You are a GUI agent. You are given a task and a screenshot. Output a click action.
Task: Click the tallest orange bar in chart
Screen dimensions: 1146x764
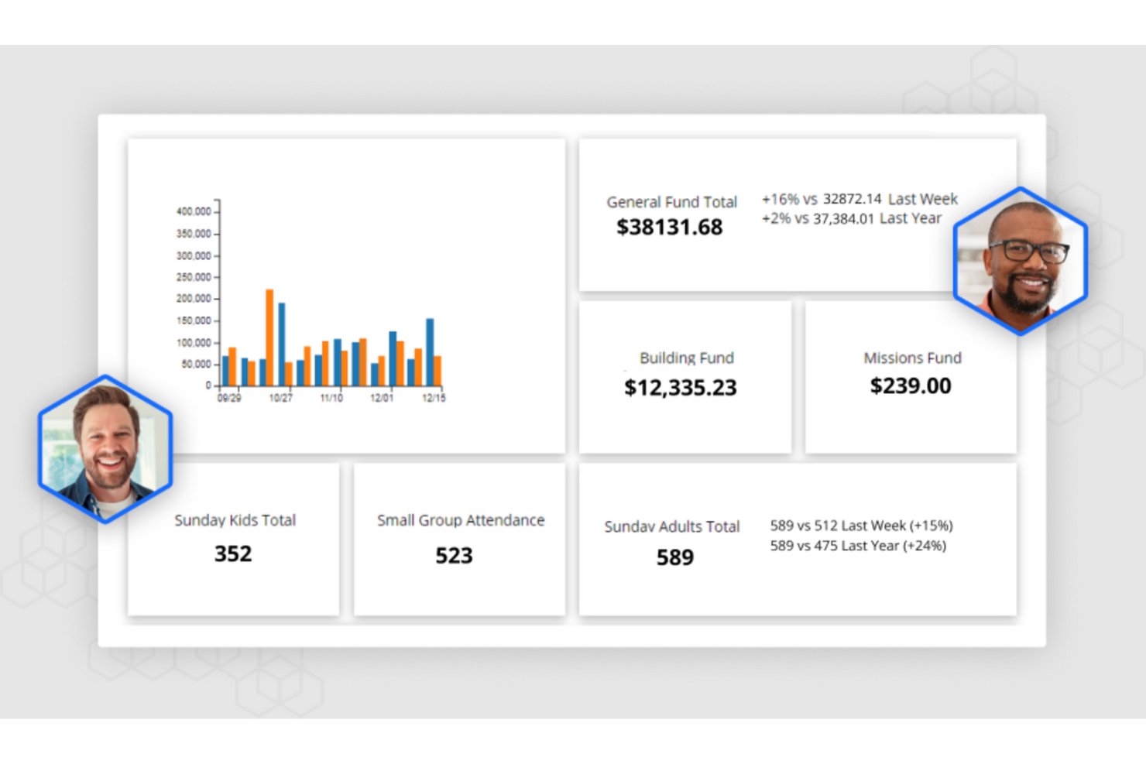[269, 337]
